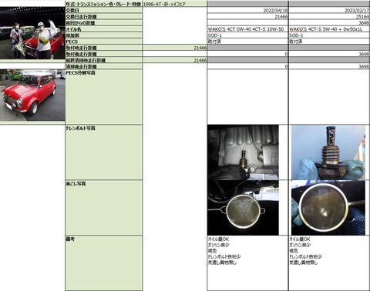Click the 添加剤 row label
The width and height of the screenshot is (370, 291).
point(103,35)
